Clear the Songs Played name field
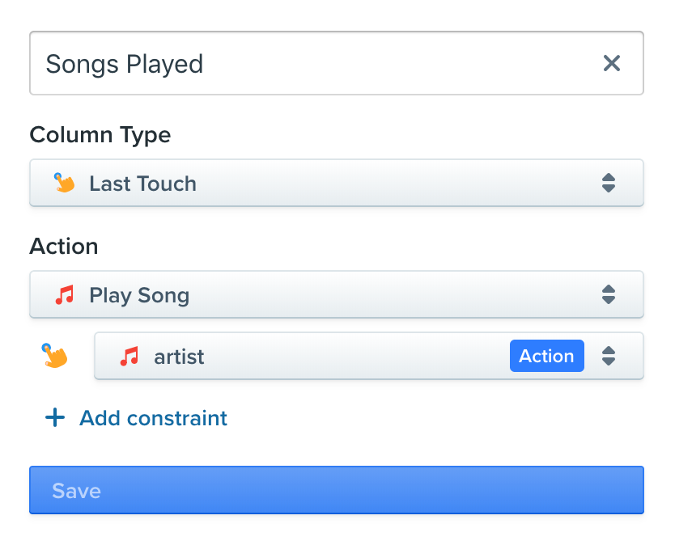Viewport: 675px width, 545px height. (612, 63)
